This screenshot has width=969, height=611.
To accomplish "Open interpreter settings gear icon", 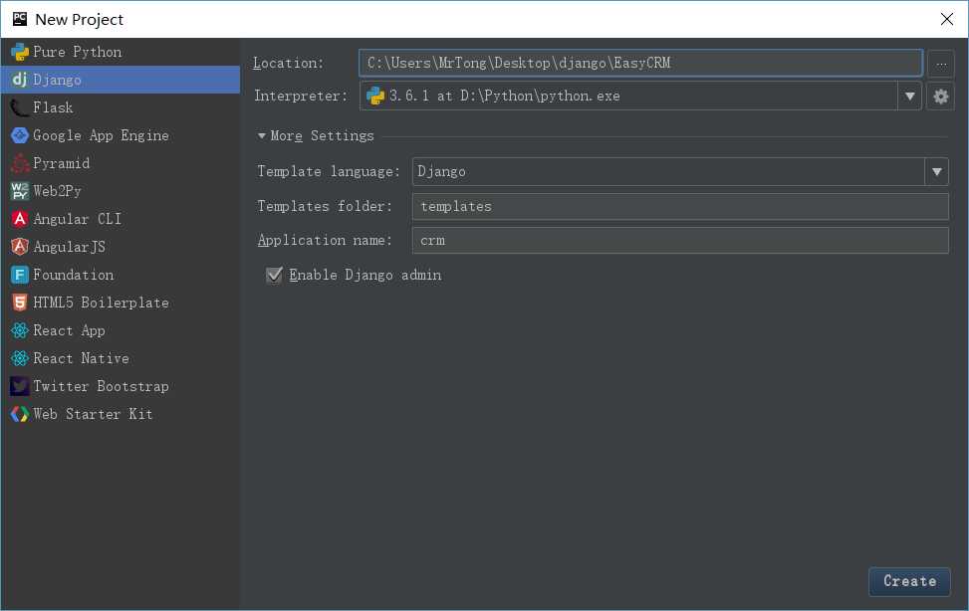I will pos(940,97).
